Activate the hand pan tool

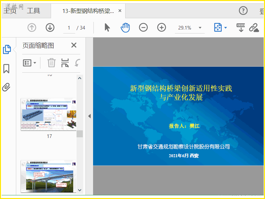pyautogui.click(x=125, y=28)
